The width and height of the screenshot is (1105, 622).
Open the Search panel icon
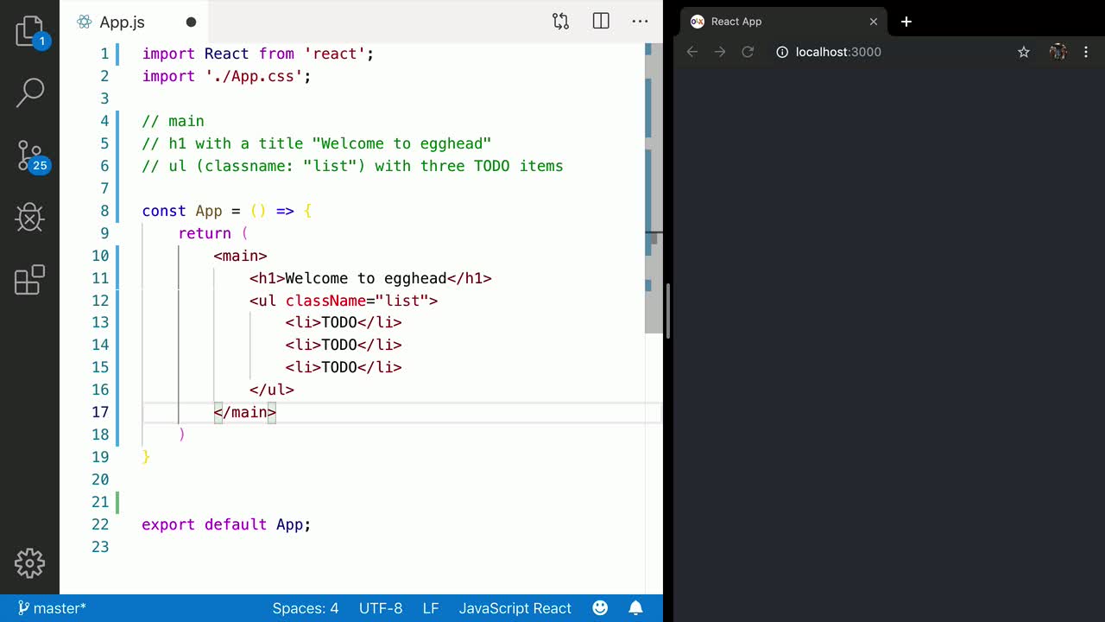29,92
